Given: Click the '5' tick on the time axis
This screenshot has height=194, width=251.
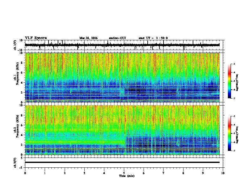Looking at the screenshot, I should [124, 173].
